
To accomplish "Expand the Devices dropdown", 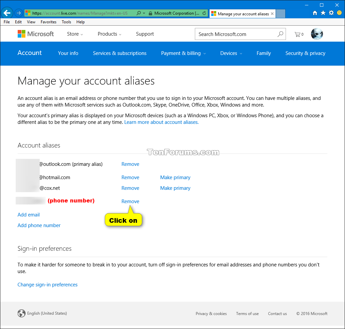I will point(231,53).
